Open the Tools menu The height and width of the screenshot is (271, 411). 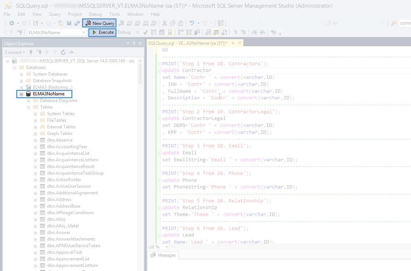click(x=115, y=14)
